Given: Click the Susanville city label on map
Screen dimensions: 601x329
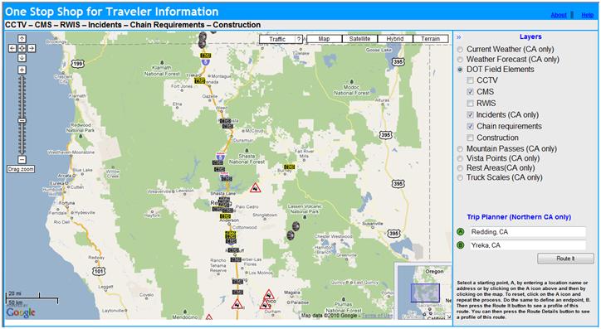Looking at the screenshot, I should tap(372, 224).
